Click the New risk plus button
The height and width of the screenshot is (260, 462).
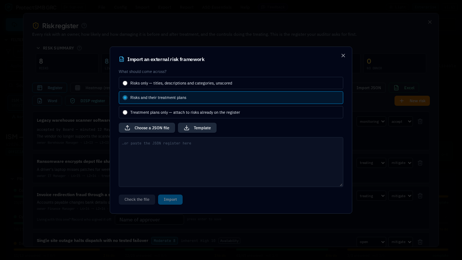point(412,101)
